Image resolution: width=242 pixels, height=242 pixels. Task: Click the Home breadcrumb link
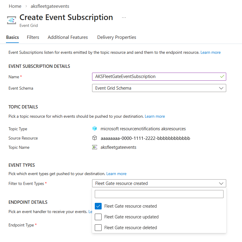[15, 6]
